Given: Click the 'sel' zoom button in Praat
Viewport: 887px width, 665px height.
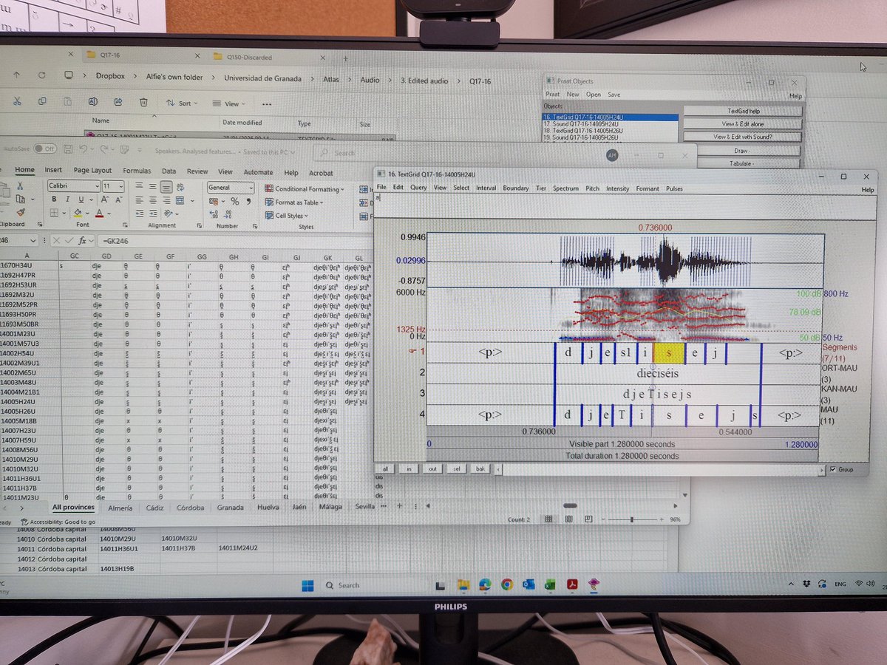Looking at the screenshot, I should point(456,469).
